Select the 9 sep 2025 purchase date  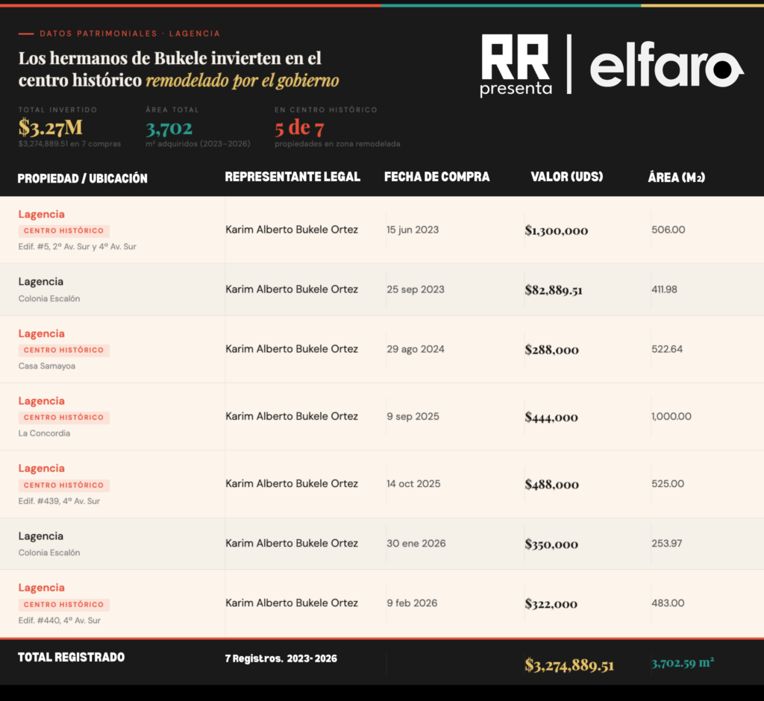pos(413,417)
